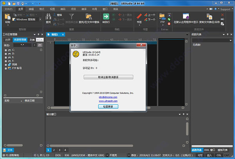
Task: Switch to 列表 tab in workspace manager
Action: tap(32, 40)
